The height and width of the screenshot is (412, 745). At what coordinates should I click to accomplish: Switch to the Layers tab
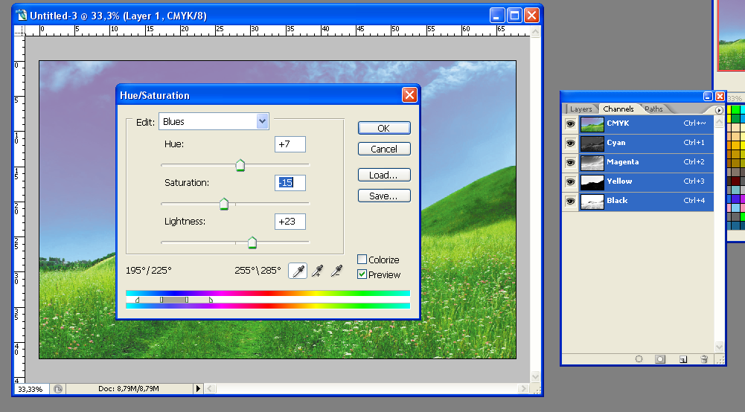[581, 109]
